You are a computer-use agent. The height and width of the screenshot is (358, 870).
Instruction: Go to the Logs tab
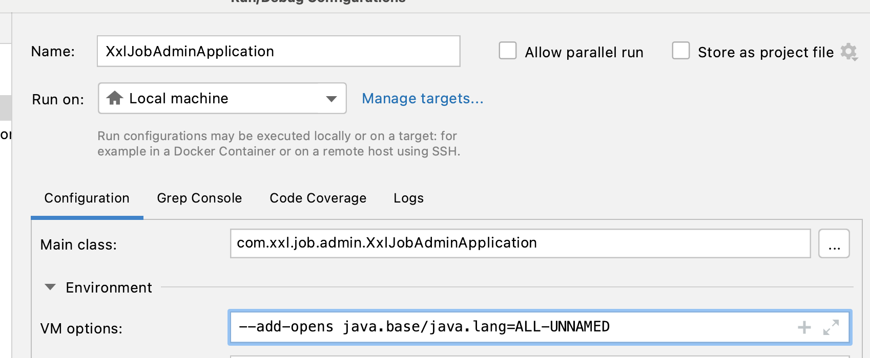(x=408, y=198)
